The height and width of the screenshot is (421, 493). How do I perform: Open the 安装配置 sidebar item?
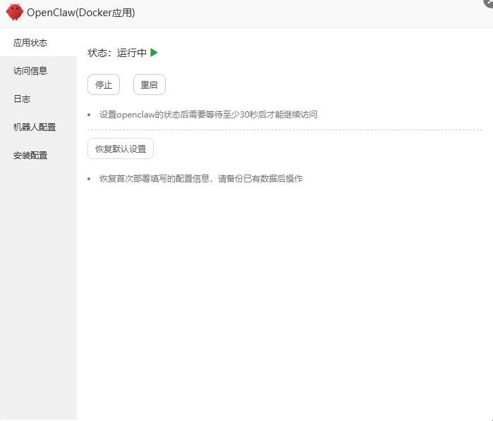tap(30, 156)
